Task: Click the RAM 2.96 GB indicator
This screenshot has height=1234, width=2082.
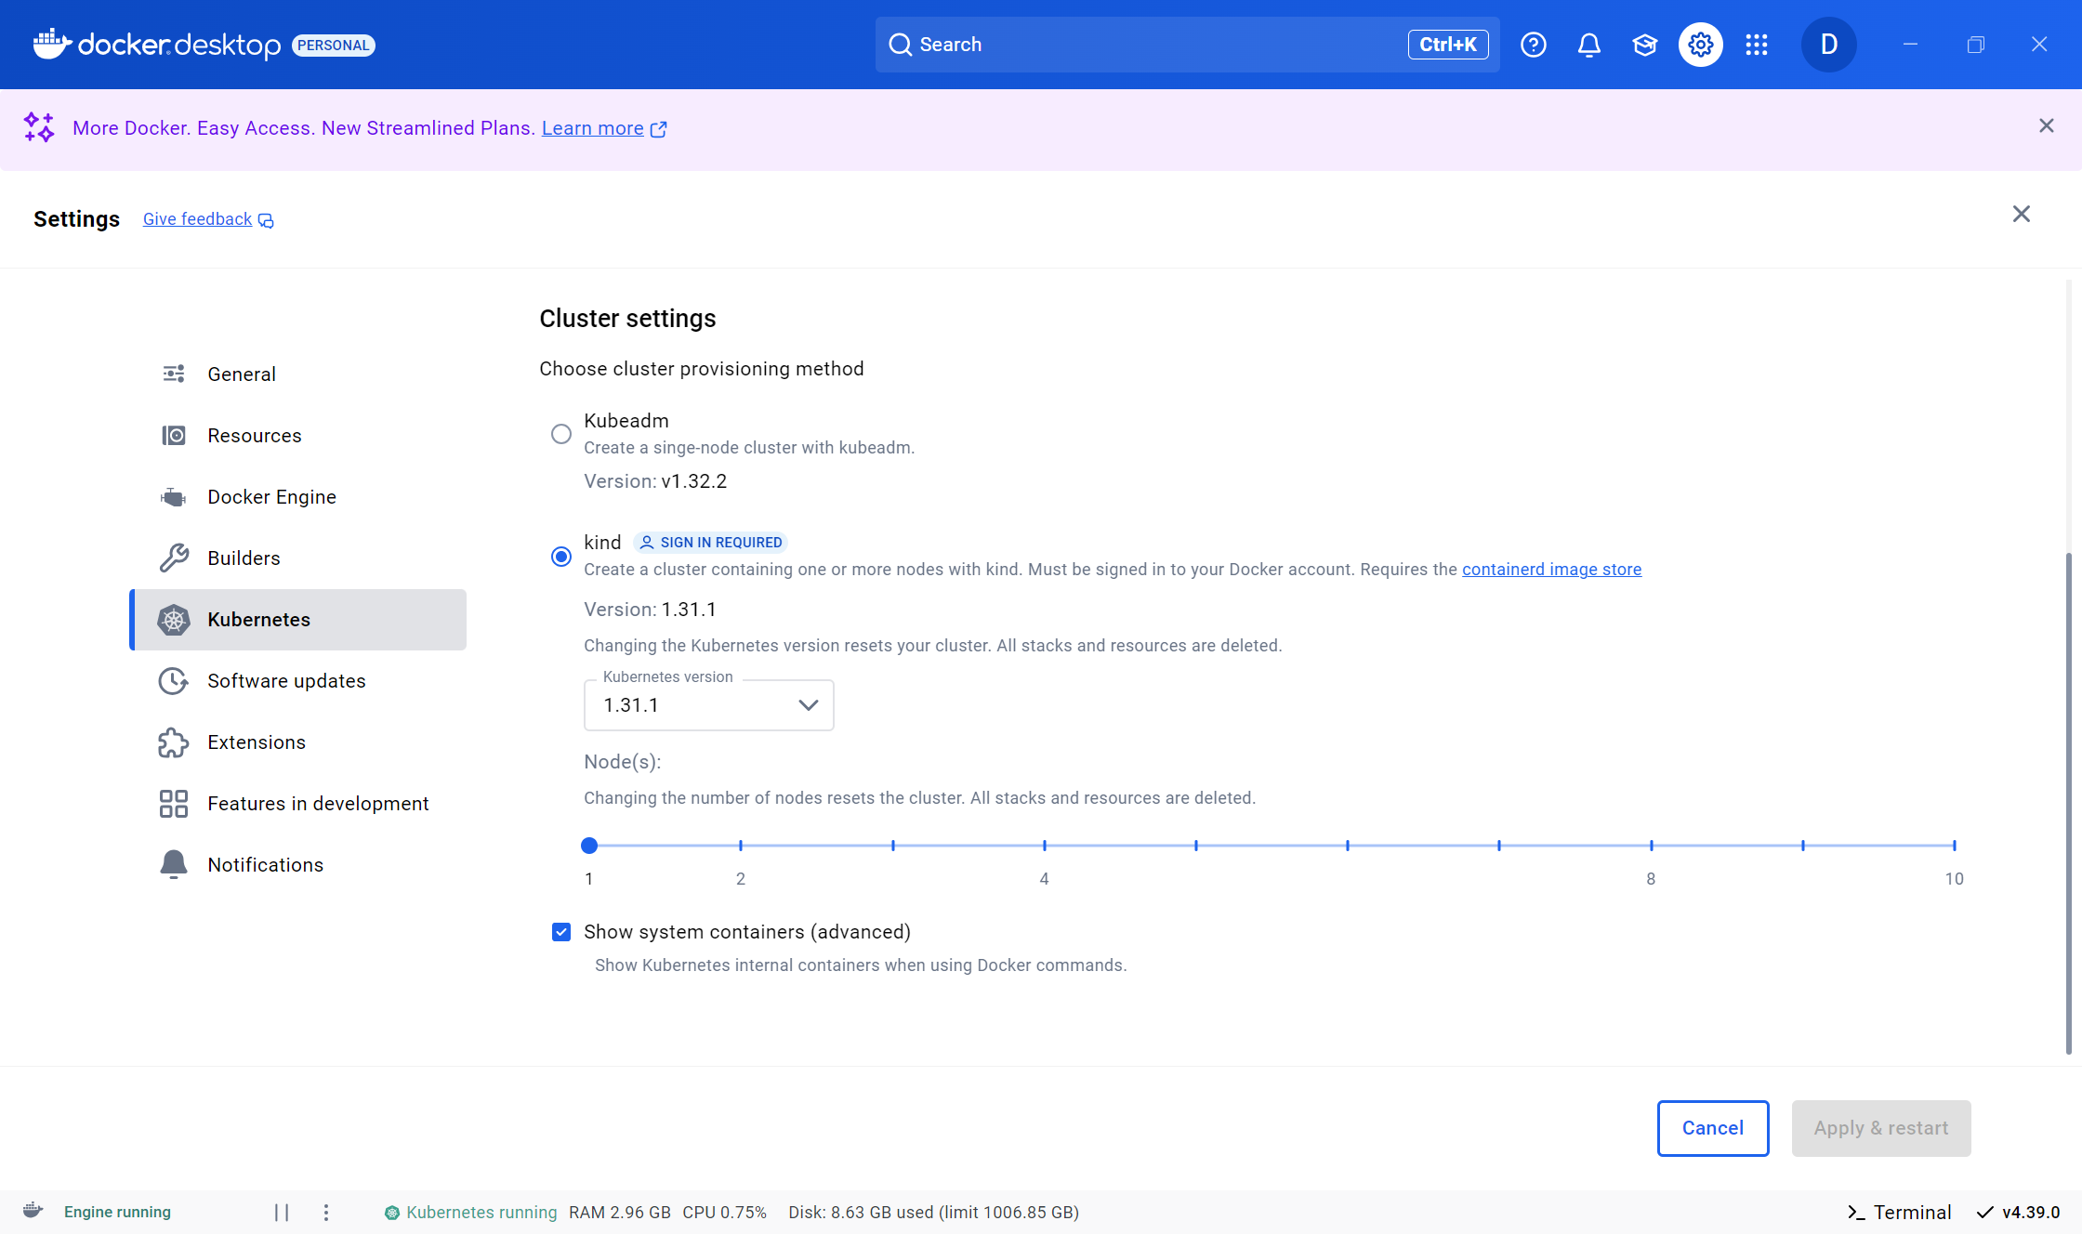Action: (x=620, y=1213)
